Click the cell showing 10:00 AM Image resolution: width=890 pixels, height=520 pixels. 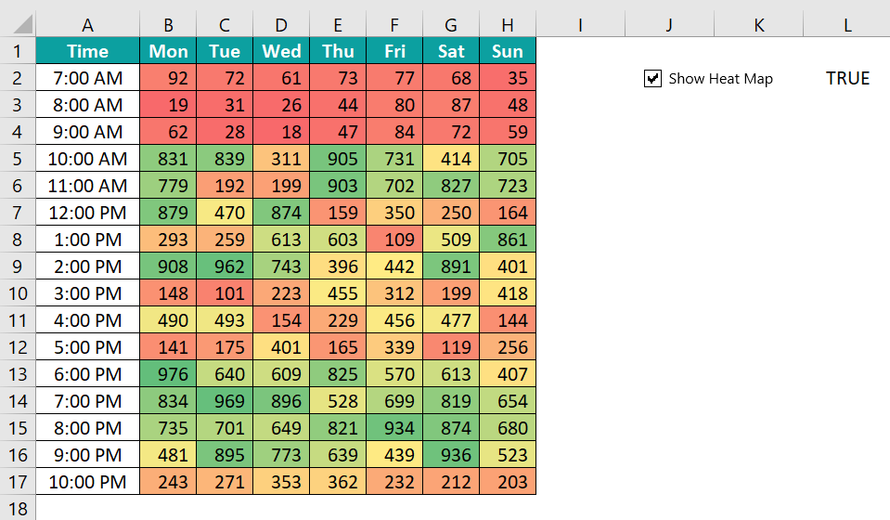tap(87, 159)
